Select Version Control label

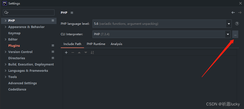[x=20, y=52]
